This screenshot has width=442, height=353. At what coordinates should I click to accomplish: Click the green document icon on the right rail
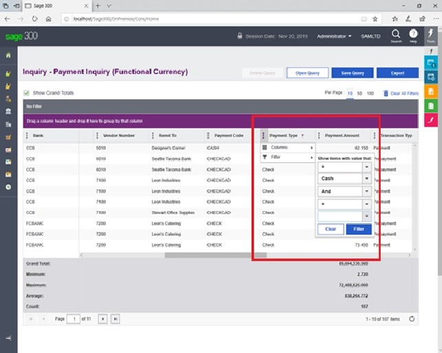[x=431, y=106]
